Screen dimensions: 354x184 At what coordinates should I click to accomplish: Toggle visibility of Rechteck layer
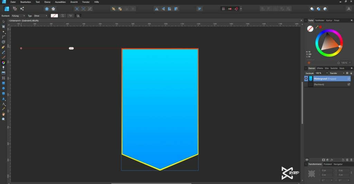(x=348, y=84)
